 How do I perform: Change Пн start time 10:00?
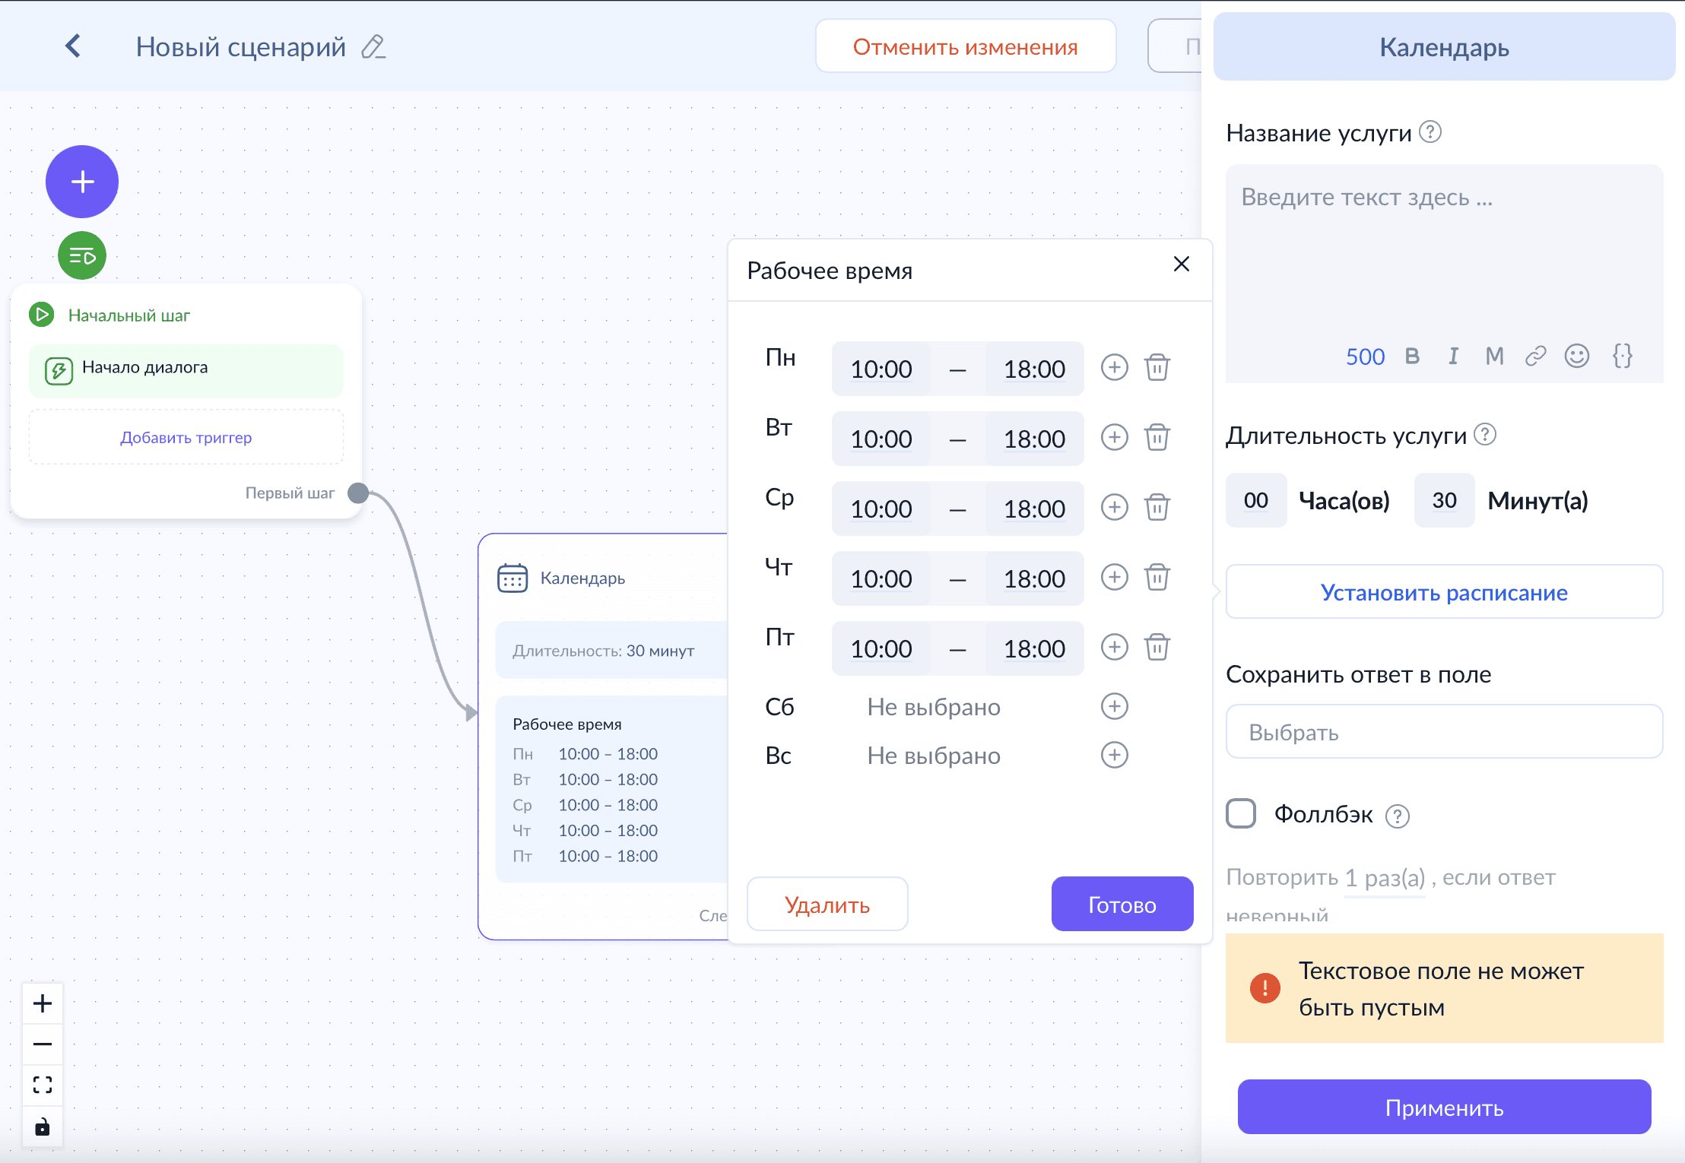pos(881,369)
